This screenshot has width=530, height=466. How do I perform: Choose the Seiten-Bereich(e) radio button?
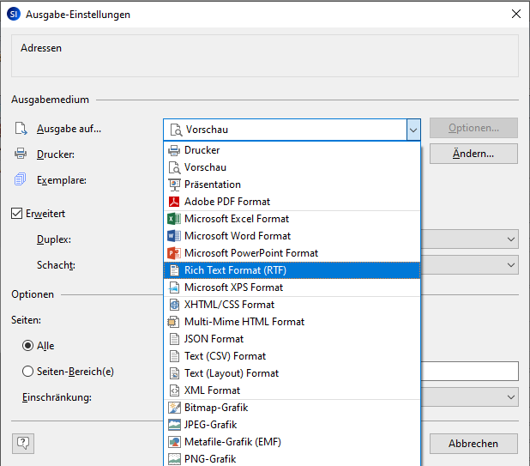28,372
